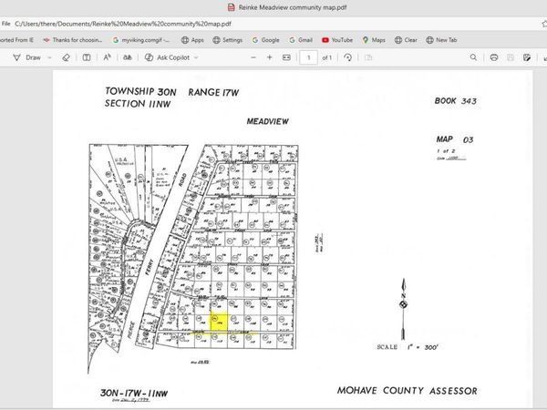
Task: Zoom out with the minus icon
Action: (253, 57)
